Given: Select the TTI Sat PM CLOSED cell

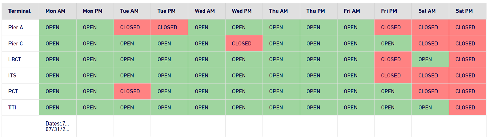Looking at the screenshot, I should tap(468, 108).
